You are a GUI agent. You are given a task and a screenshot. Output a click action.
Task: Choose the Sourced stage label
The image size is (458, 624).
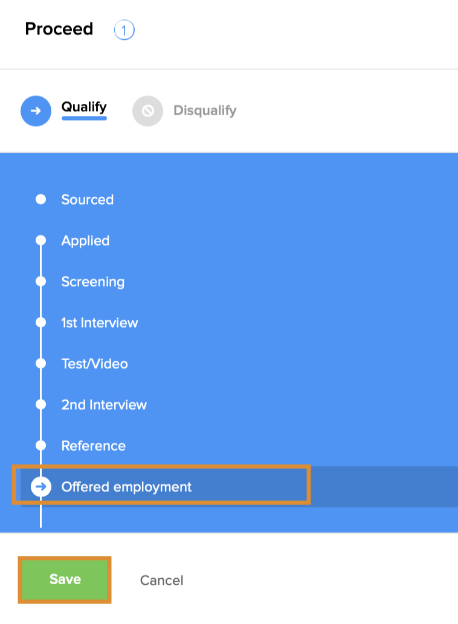pyautogui.click(x=87, y=200)
